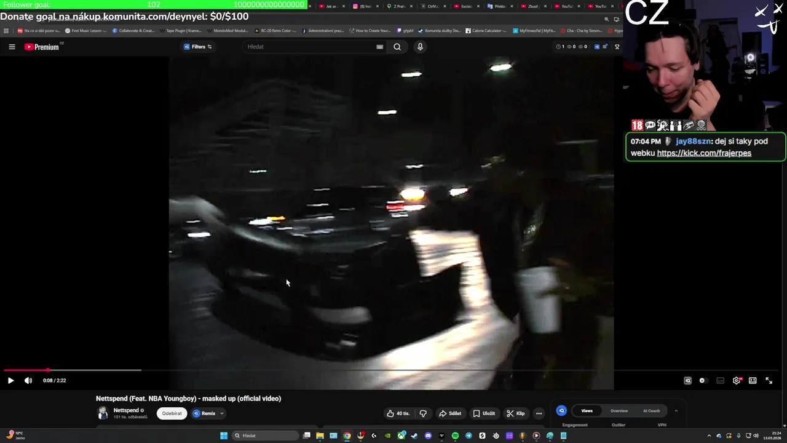Select the Views tab in vidIQ panel
This screenshot has height=443, width=787.
[x=587, y=411]
